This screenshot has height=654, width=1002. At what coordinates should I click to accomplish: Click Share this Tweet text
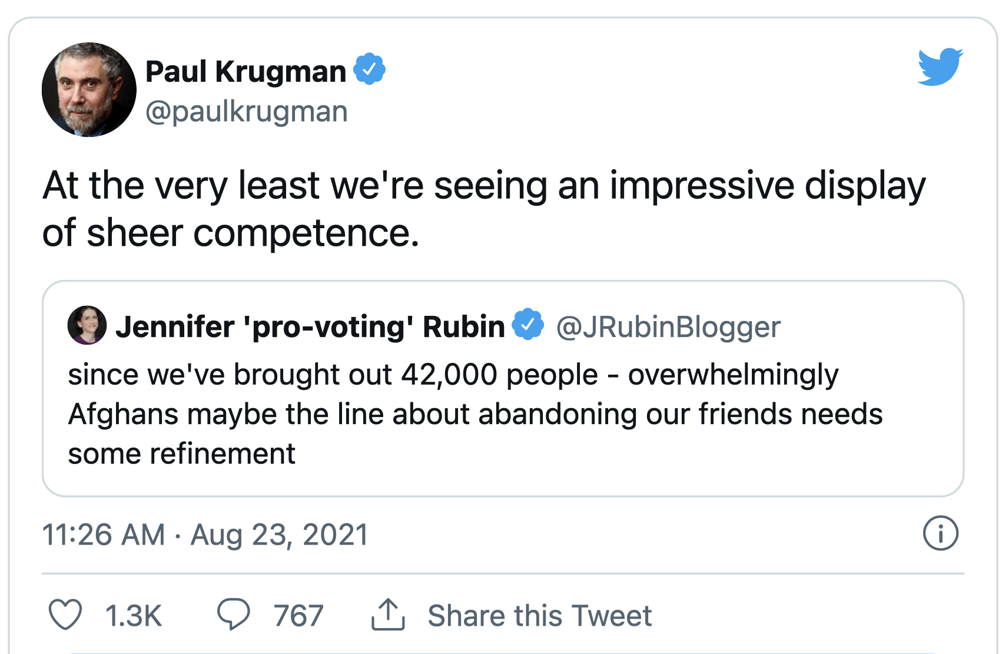540,616
